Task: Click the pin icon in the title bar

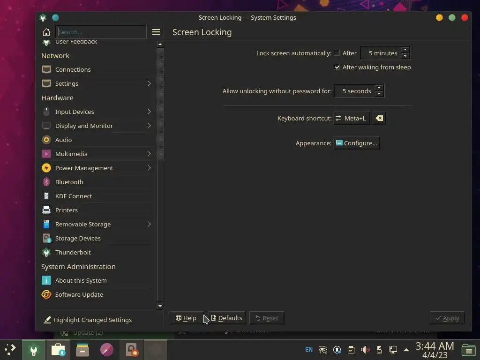Action: pos(55,17)
